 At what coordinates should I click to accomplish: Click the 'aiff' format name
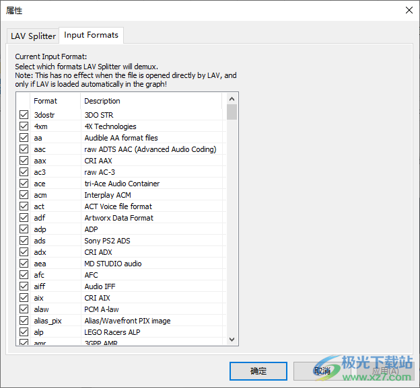pyautogui.click(x=40, y=286)
